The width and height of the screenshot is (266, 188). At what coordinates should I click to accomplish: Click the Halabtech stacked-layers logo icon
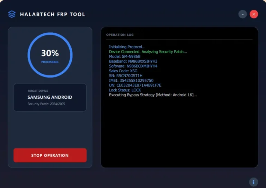click(x=12, y=14)
